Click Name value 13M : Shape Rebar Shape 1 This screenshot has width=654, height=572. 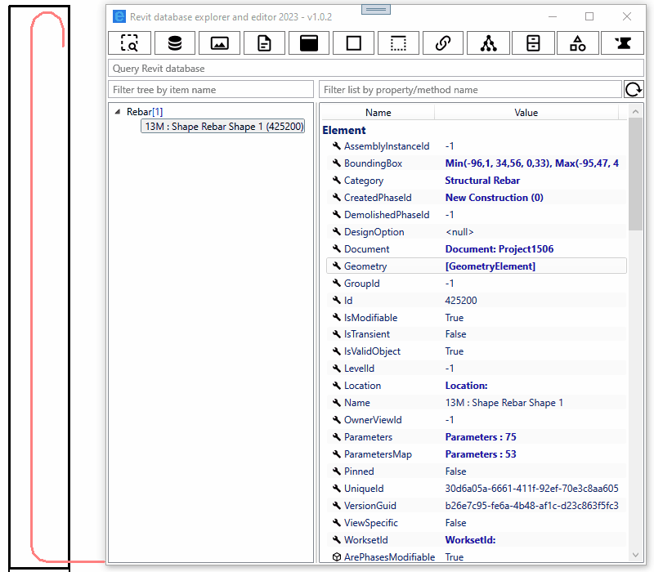point(504,403)
